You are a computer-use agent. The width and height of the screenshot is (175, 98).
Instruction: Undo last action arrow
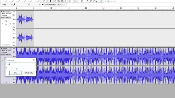click(74, 1)
